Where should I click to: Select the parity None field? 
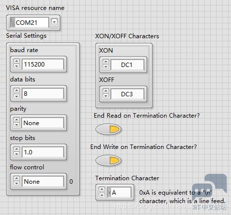43,123
